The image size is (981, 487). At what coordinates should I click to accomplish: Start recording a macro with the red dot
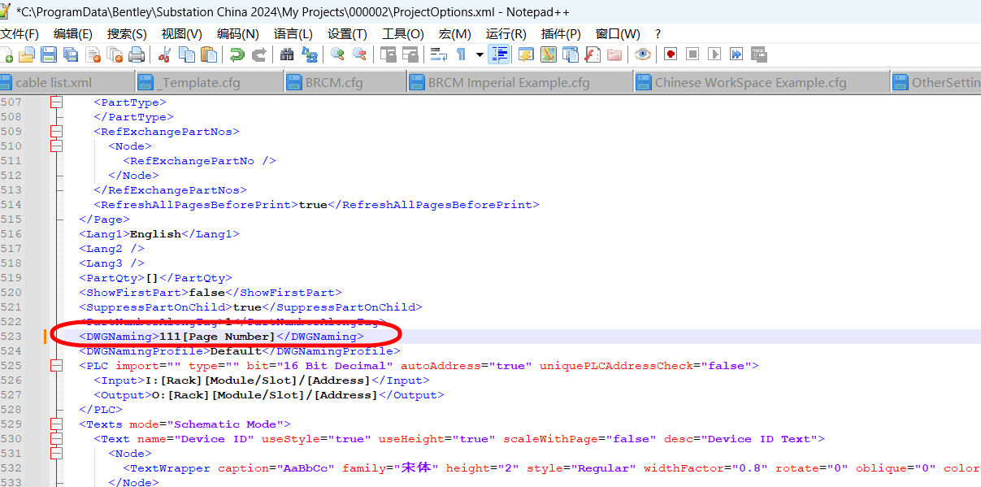(671, 54)
